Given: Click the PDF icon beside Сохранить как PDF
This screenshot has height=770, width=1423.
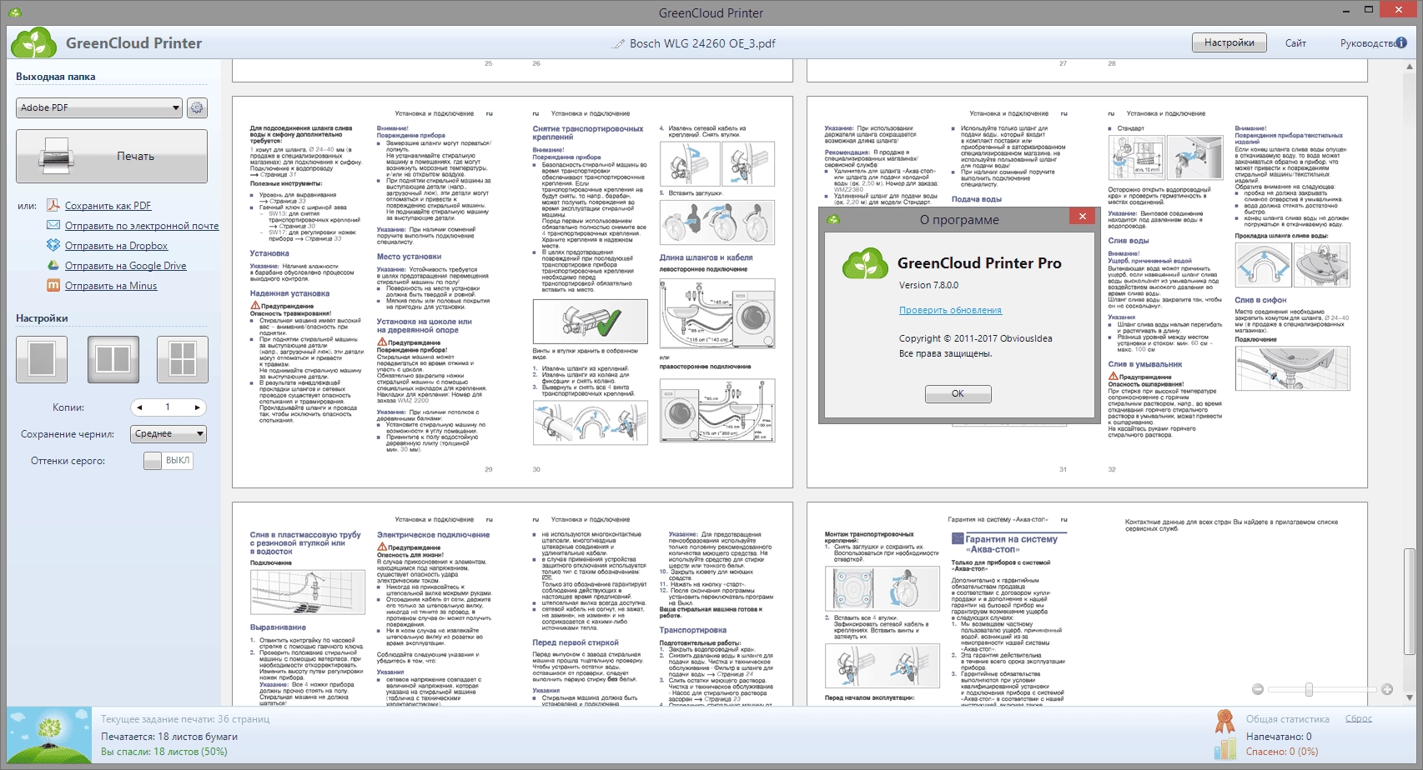Looking at the screenshot, I should (53, 205).
